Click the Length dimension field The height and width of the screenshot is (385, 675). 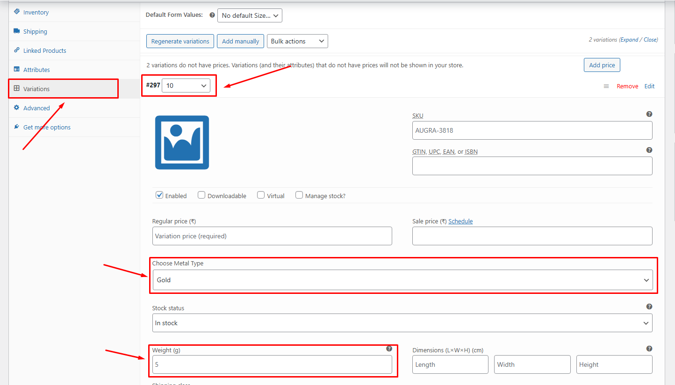450,364
